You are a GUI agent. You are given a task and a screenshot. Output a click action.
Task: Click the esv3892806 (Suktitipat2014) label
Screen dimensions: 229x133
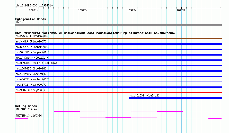pyautogui.click(x=36, y=63)
